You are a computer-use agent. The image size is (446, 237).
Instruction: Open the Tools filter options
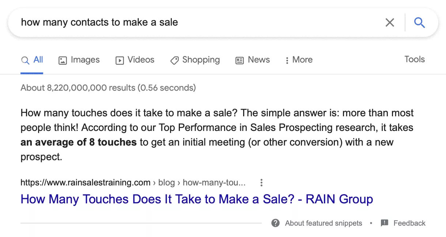point(415,59)
